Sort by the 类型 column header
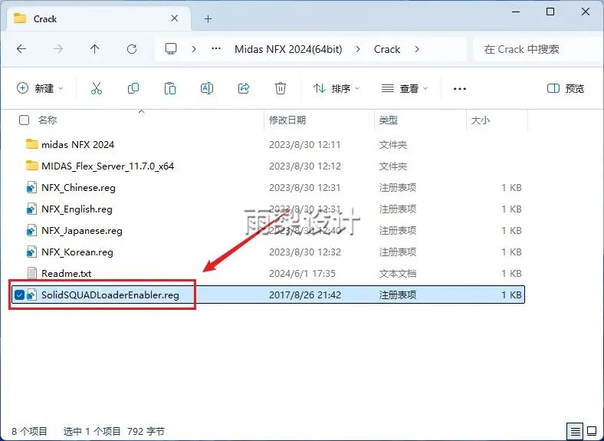The width and height of the screenshot is (604, 441). click(x=389, y=120)
